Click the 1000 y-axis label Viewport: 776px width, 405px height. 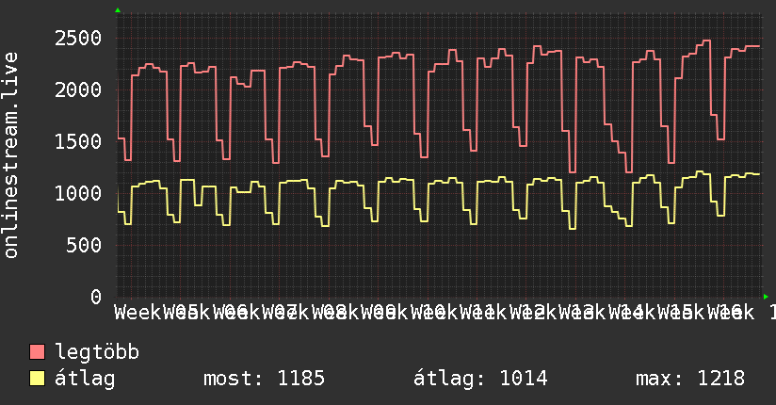(x=77, y=194)
